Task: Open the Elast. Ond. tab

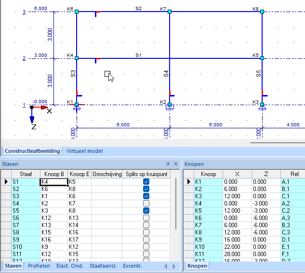Action: pos(70,266)
